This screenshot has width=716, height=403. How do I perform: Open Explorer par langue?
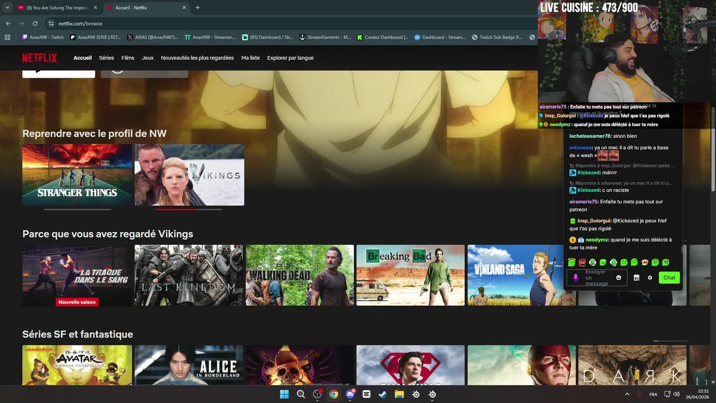click(290, 58)
